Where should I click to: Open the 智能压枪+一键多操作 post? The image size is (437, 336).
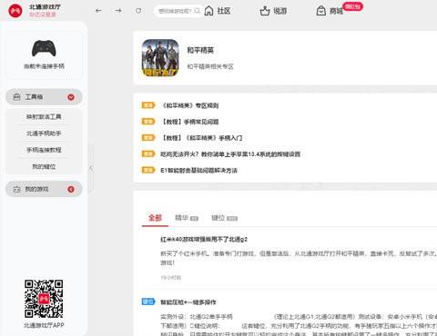click(x=188, y=302)
